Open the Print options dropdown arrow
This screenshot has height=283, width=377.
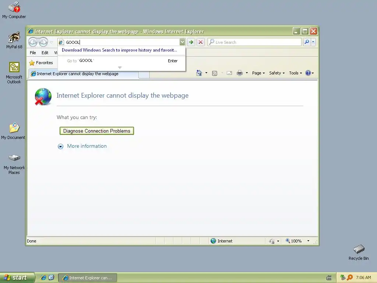[x=247, y=73]
